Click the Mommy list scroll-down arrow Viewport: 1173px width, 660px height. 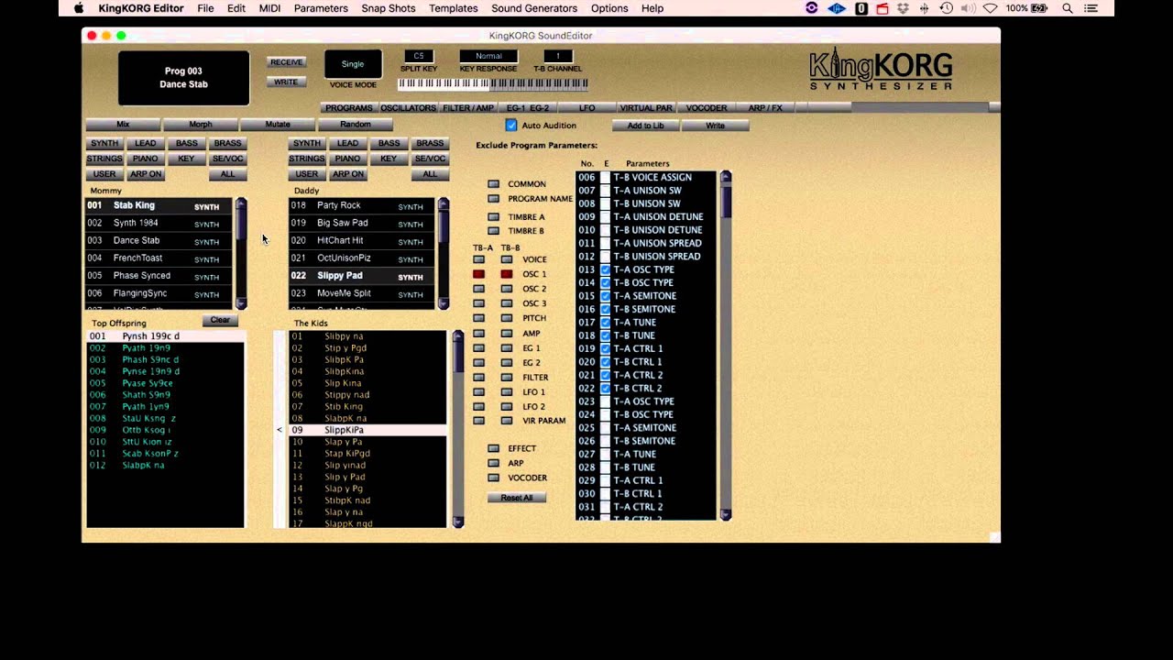click(241, 302)
